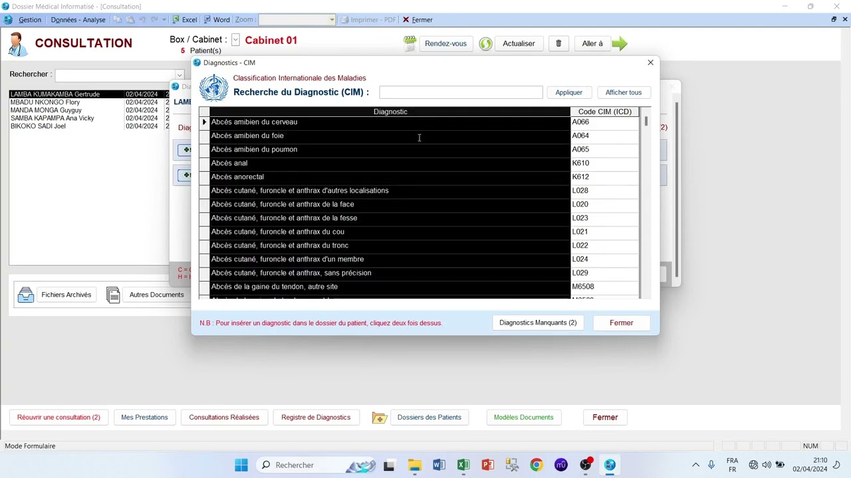Click the Autres Documents button
The image size is (851, 478).
click(x=156, y=295)
